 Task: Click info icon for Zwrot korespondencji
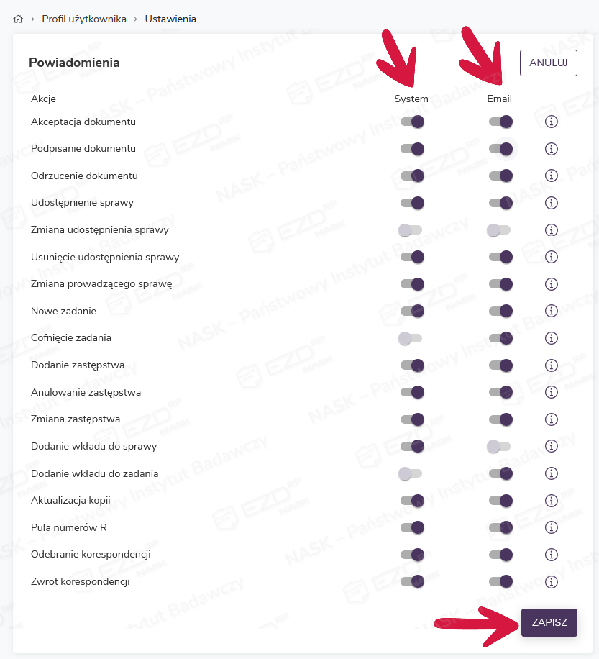coord(552,581)
